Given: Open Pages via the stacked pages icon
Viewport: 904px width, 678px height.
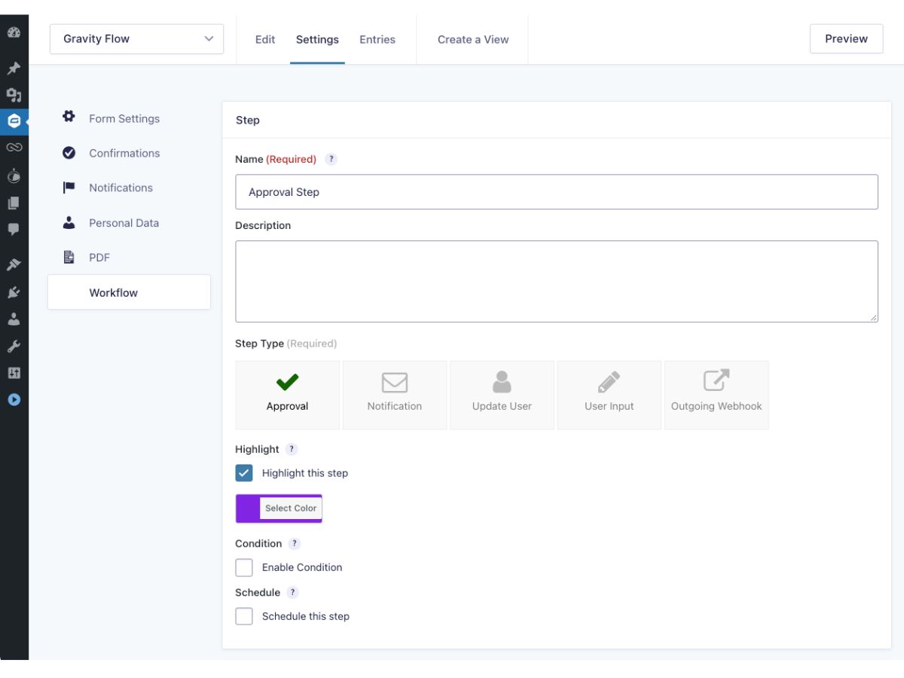Looking at the screenshot, I should coord(14,203).
